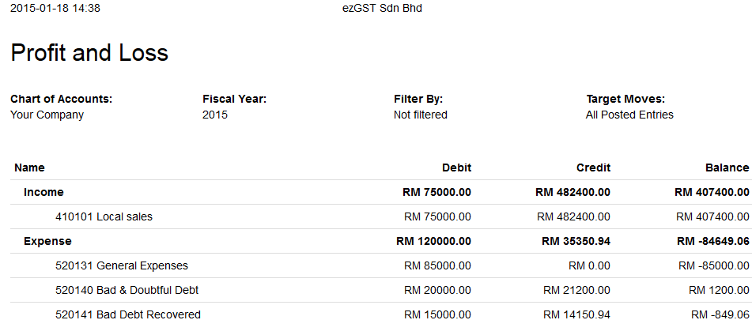Click the Expense balance RM -84649.06
752x335 pixels.
click(712, 241)
